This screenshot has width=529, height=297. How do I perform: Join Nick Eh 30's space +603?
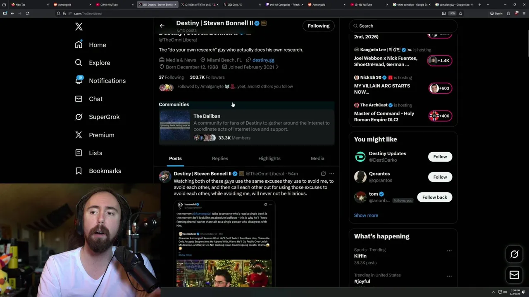click(440, 88)
